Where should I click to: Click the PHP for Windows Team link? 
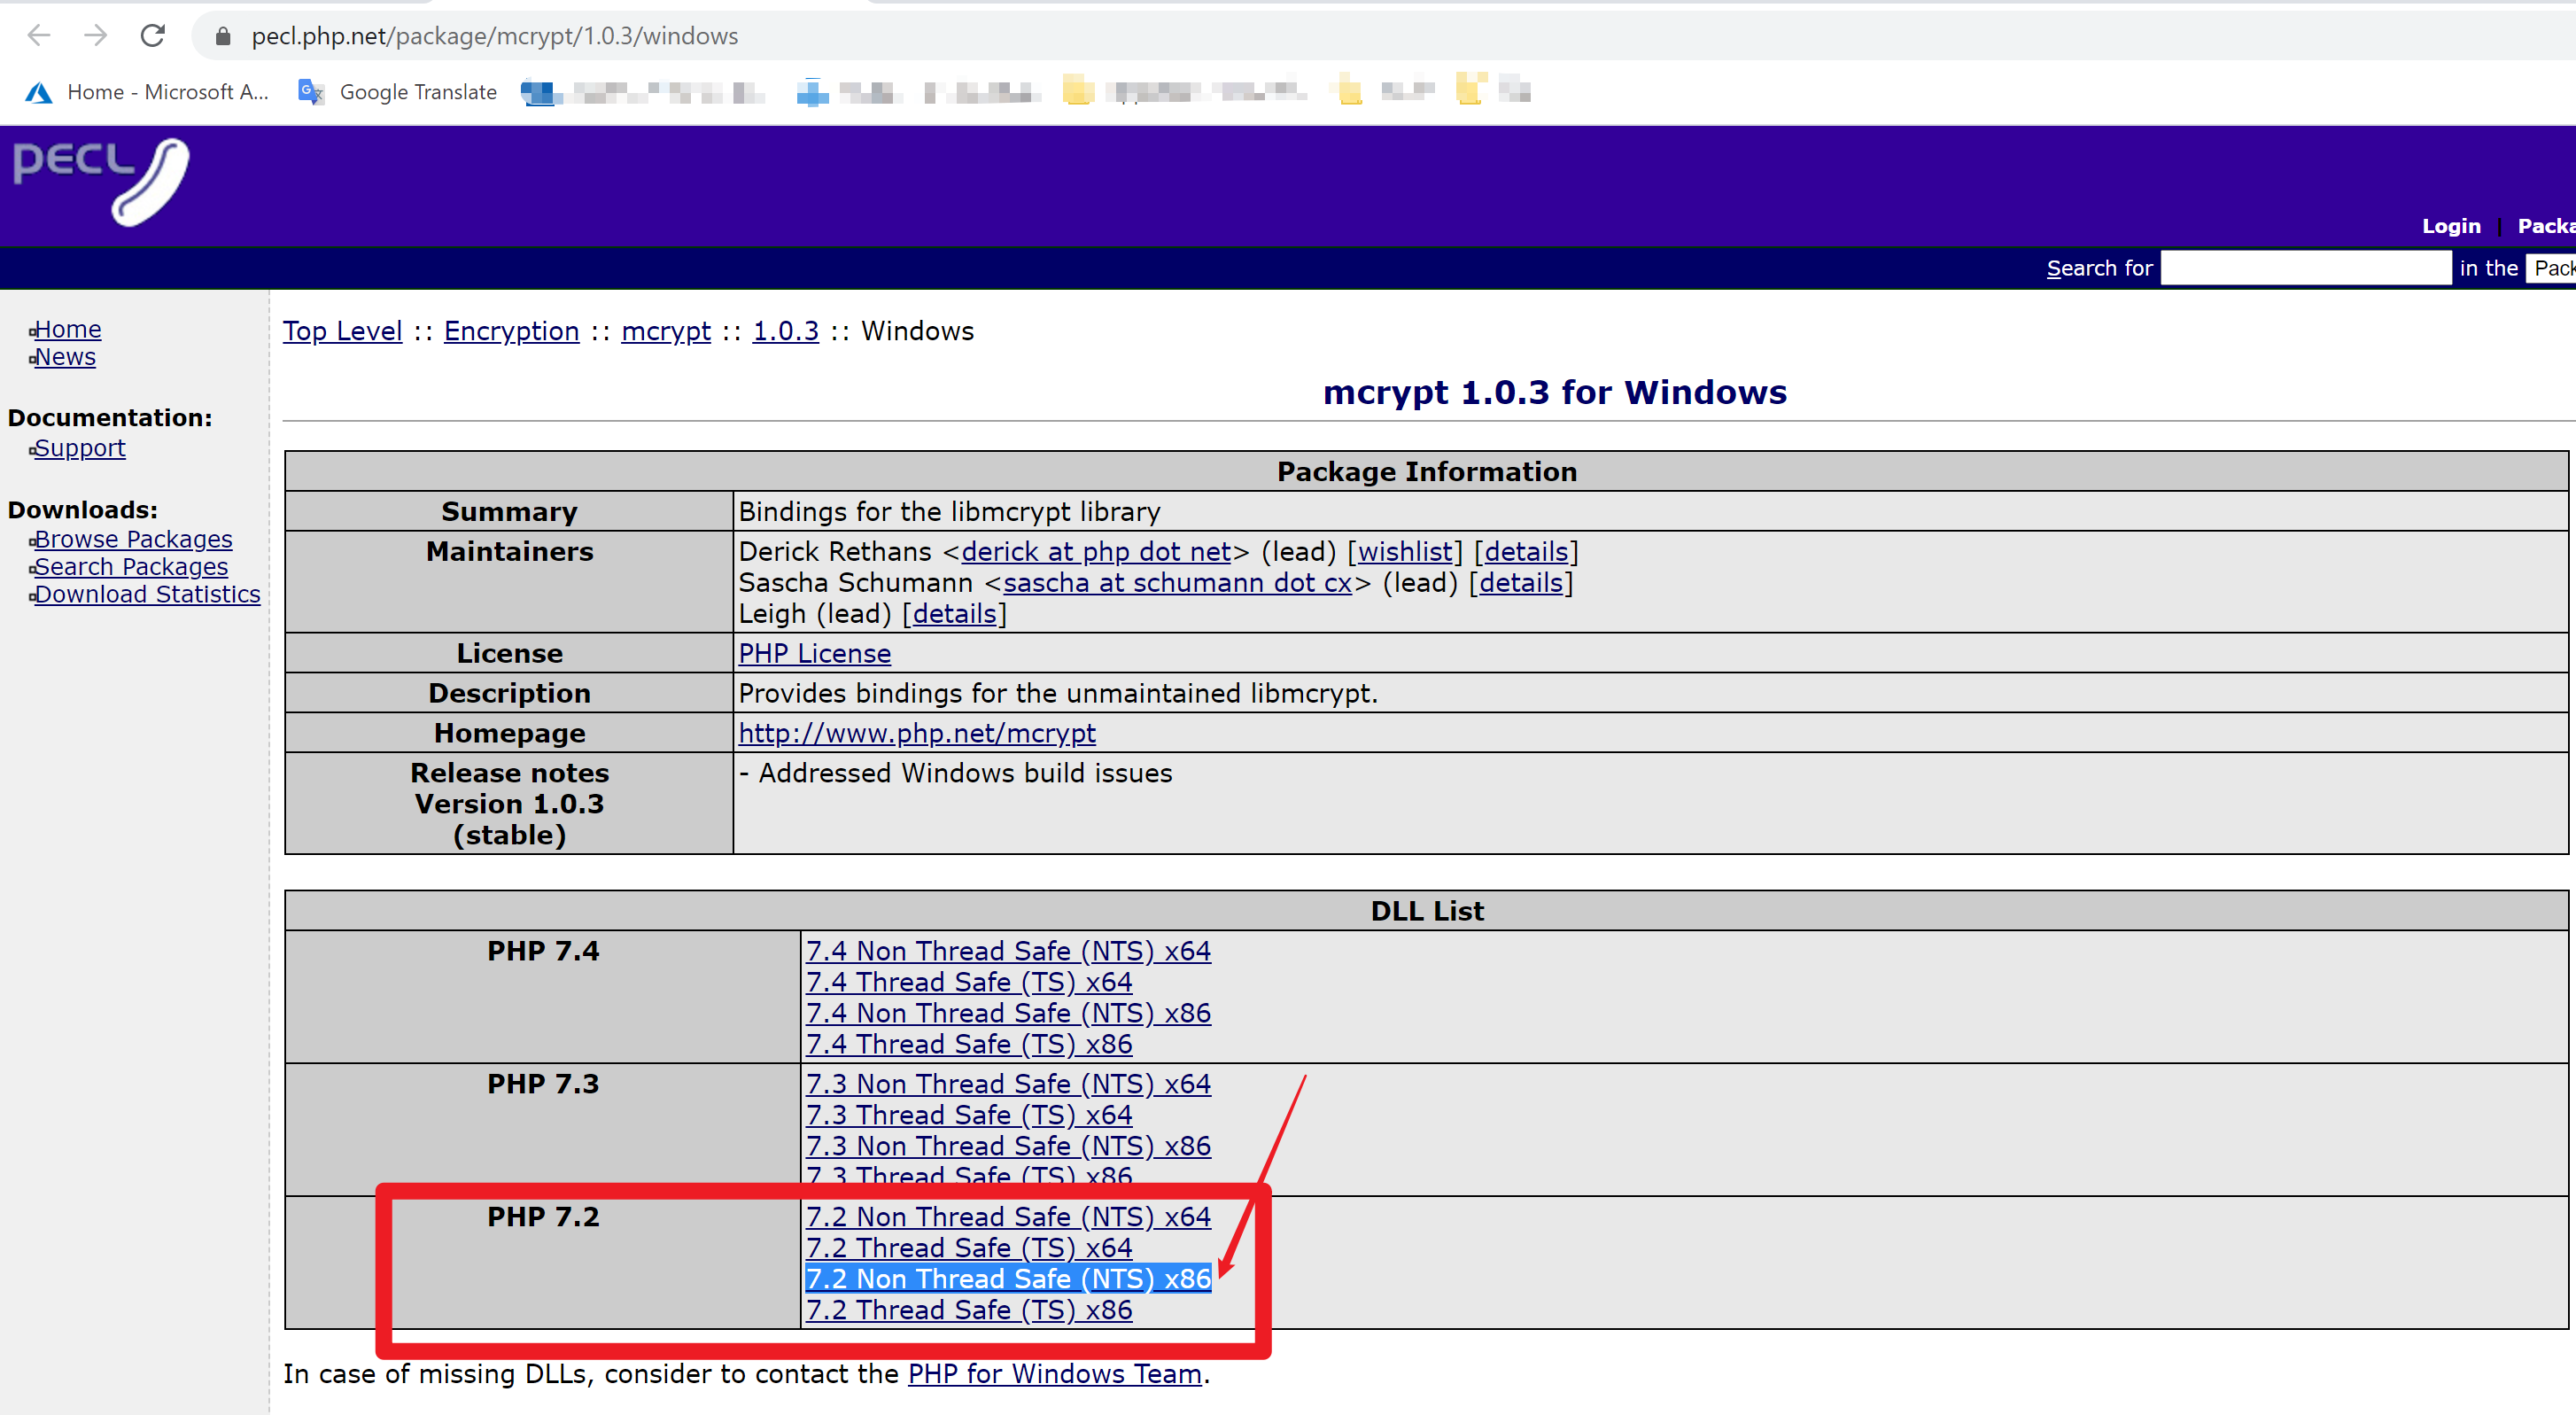pos(1054,1374)
